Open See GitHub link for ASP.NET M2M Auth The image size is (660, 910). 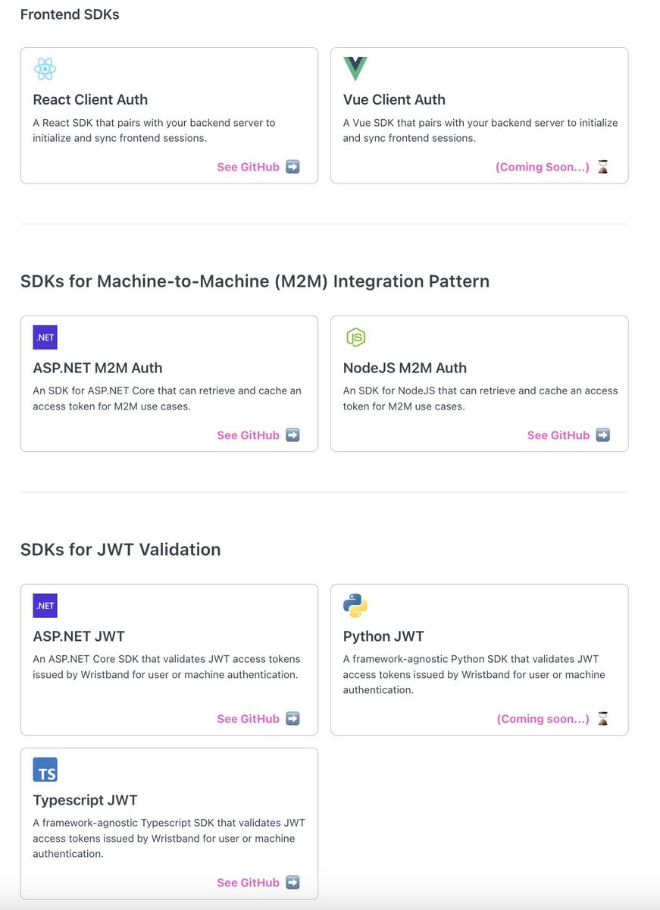click(x=249, y=435)
